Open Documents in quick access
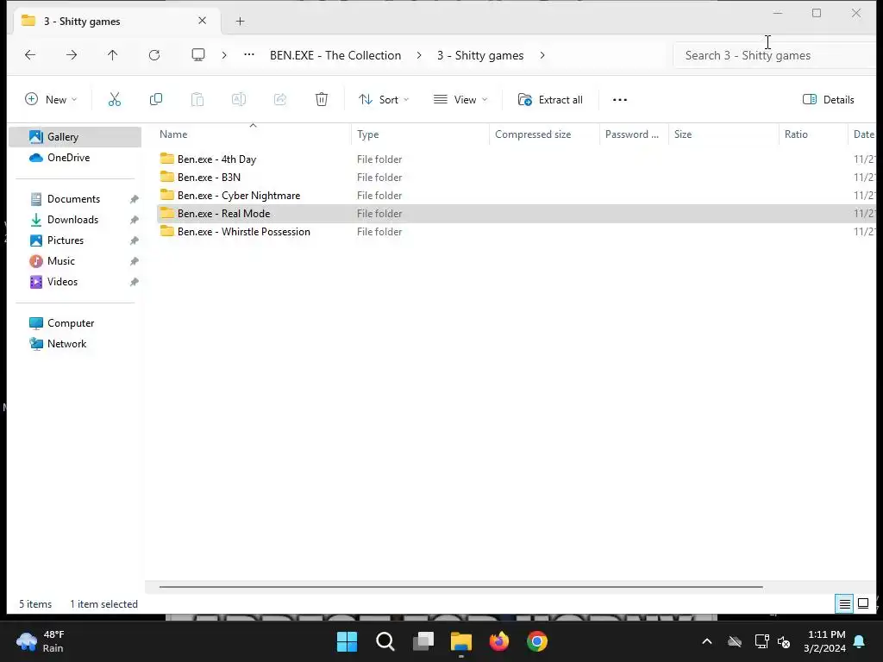883x662 pixels. [75, 199]
